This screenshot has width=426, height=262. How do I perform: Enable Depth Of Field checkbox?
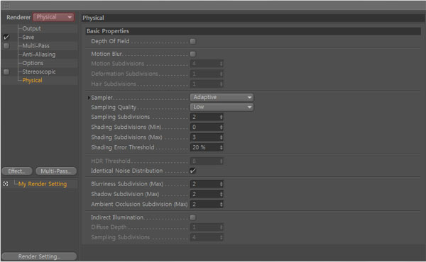[193, 42]
